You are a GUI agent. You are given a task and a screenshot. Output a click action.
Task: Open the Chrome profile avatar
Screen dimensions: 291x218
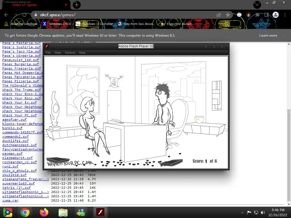(x=276, y=15)
